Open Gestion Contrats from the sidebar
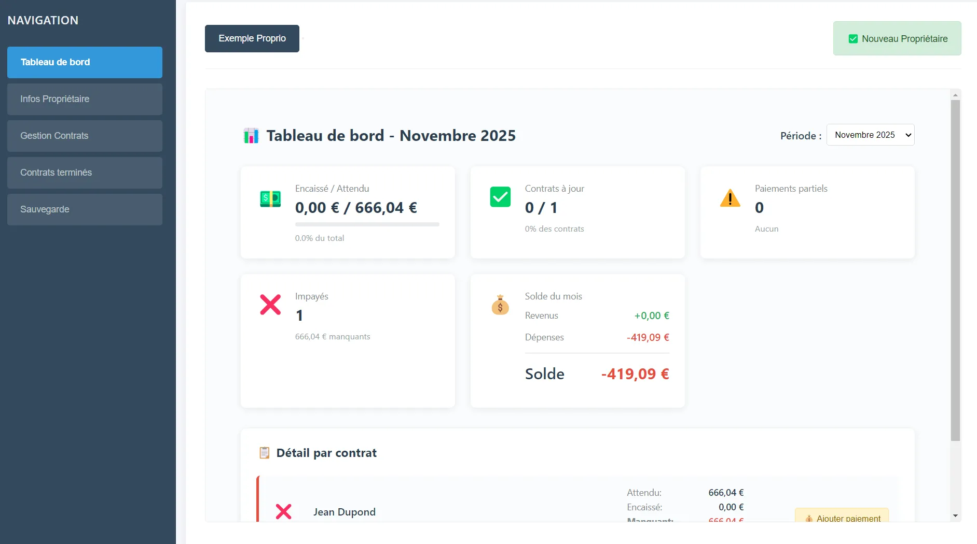The image size is (977, 544). [84, 136]
